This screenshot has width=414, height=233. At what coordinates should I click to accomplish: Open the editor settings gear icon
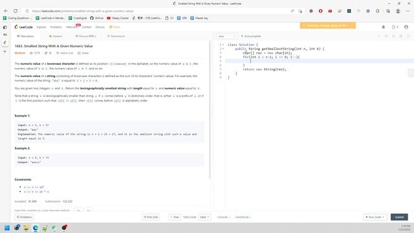point(401,36)
